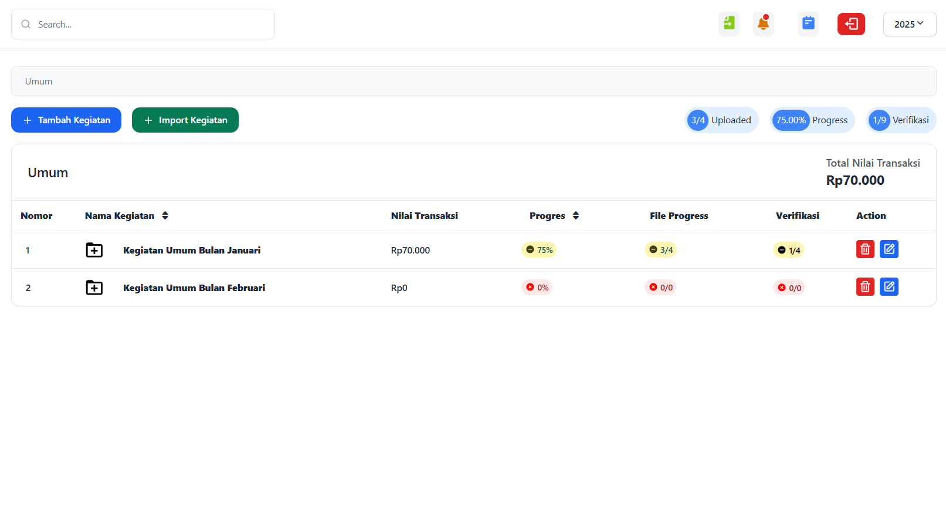Image resolution: width=946 pixels, height=507 pixels.
Task: Open the blue clipboard notes icon
Action: pyautogui.click(x=808, y=23)
